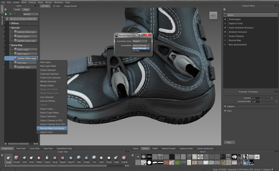Select the Smooth sculpt tool
The width and height of the screenshot is (279, 171).
[x=17, y=158]
